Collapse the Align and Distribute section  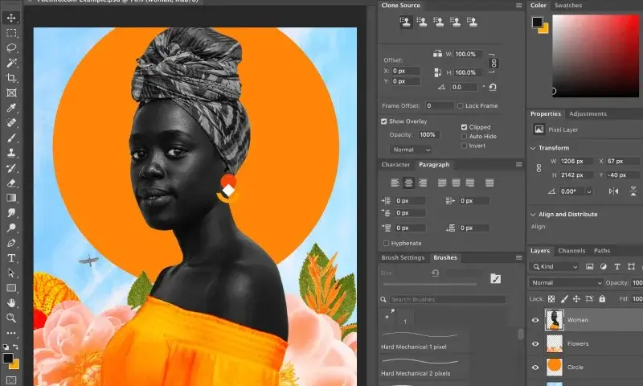click(533, 215)
